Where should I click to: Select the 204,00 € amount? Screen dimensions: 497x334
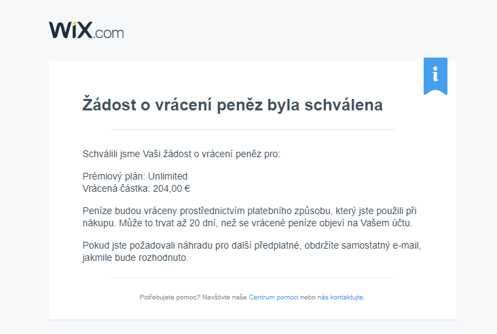pos(172,188)
